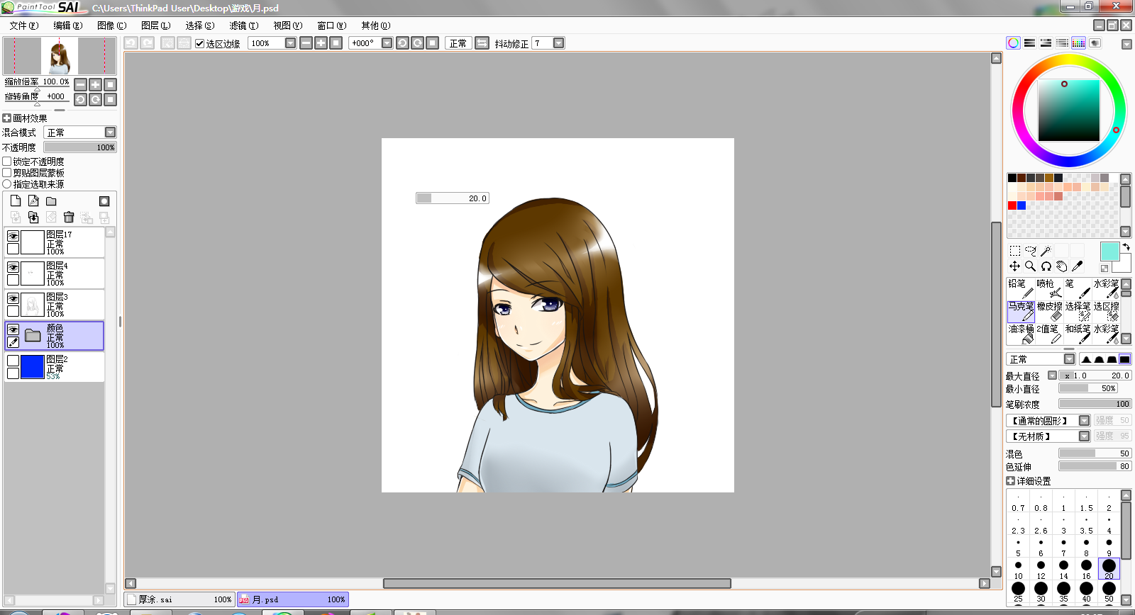Swap foreground and background colors
The image size is (1135, 615).
pos(1126,247)
